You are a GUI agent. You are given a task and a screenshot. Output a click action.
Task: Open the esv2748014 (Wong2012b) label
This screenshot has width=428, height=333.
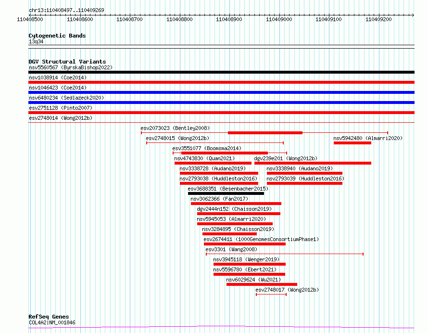click(61, 118)
